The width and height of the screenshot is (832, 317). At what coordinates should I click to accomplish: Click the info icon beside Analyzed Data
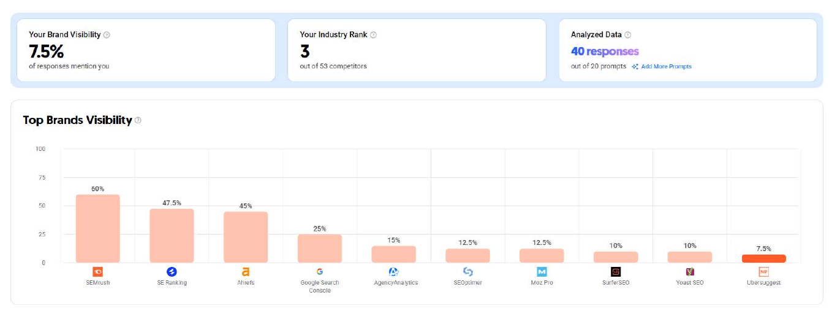click(627, 35)
